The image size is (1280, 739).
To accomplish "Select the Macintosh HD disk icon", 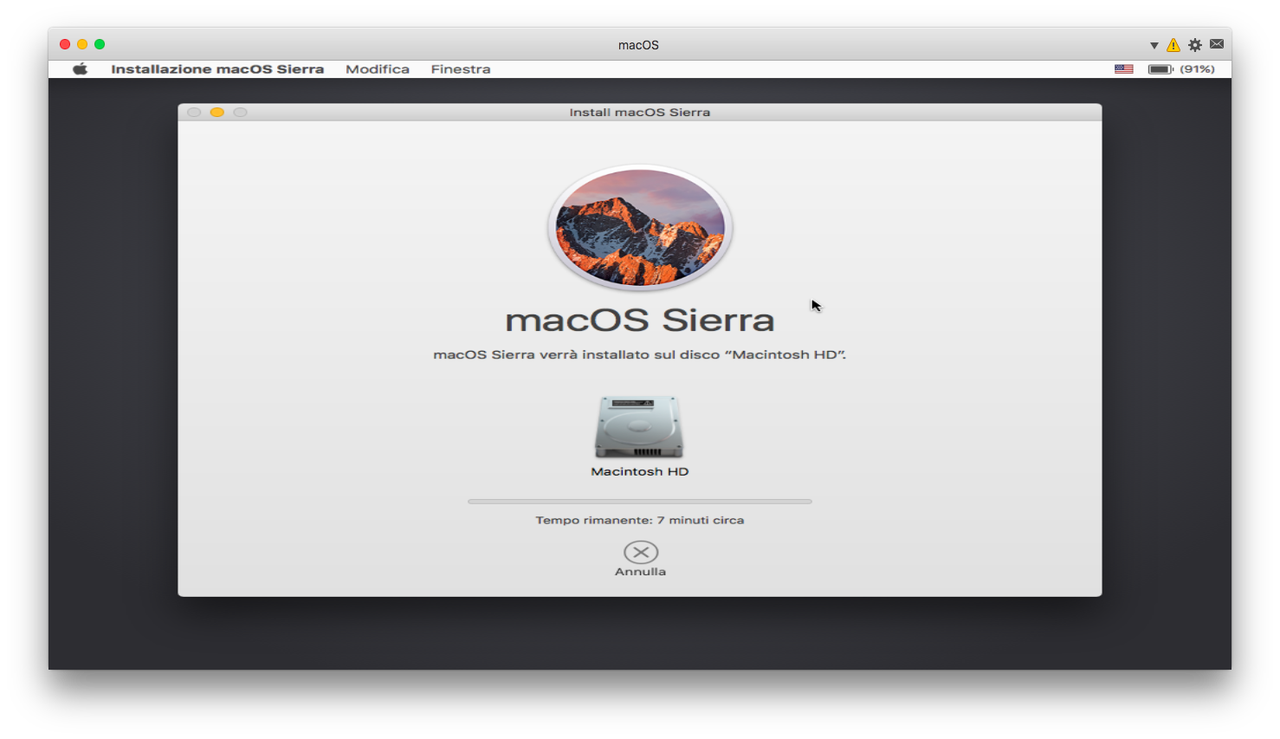I will click(639, 427).
